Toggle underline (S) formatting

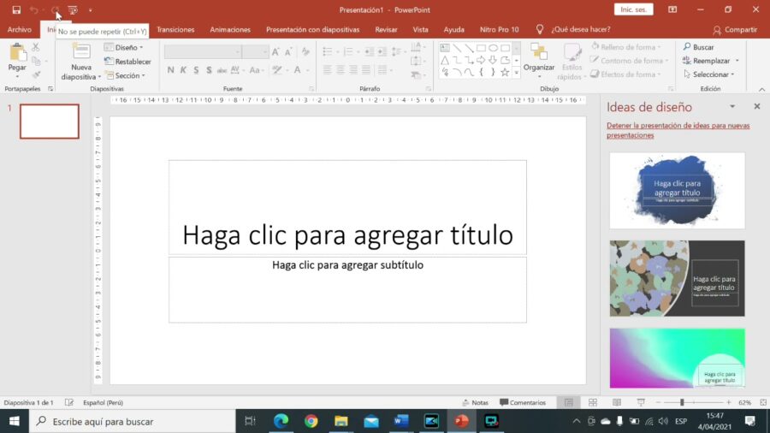(196, 70)
